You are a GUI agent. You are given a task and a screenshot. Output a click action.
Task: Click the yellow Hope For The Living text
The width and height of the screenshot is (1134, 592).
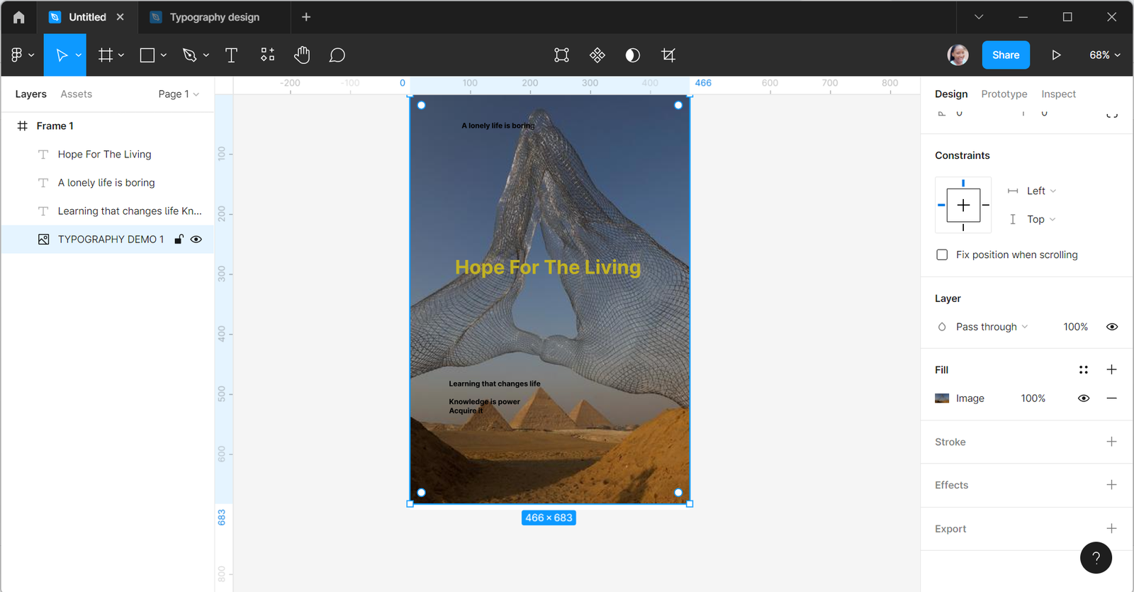[548, 267]
